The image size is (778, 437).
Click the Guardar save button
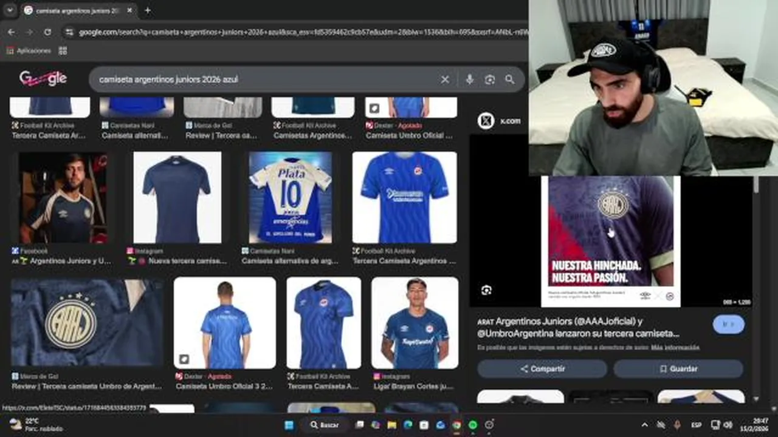click(x=678, y=368)
